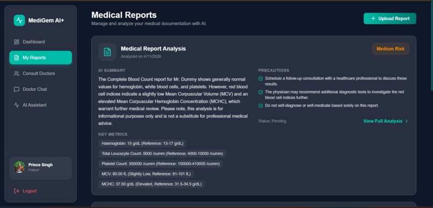The width and height of the screenshot is (433, 208).
Task: Go to Consult Doctors page
Action: pos(41,74)
